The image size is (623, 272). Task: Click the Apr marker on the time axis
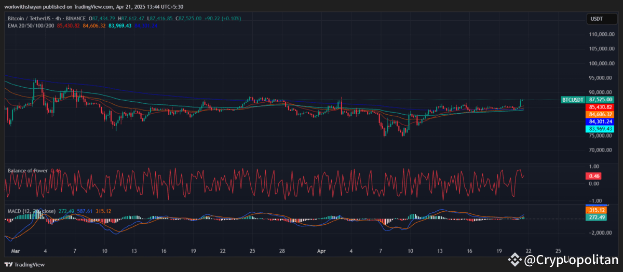321,250
